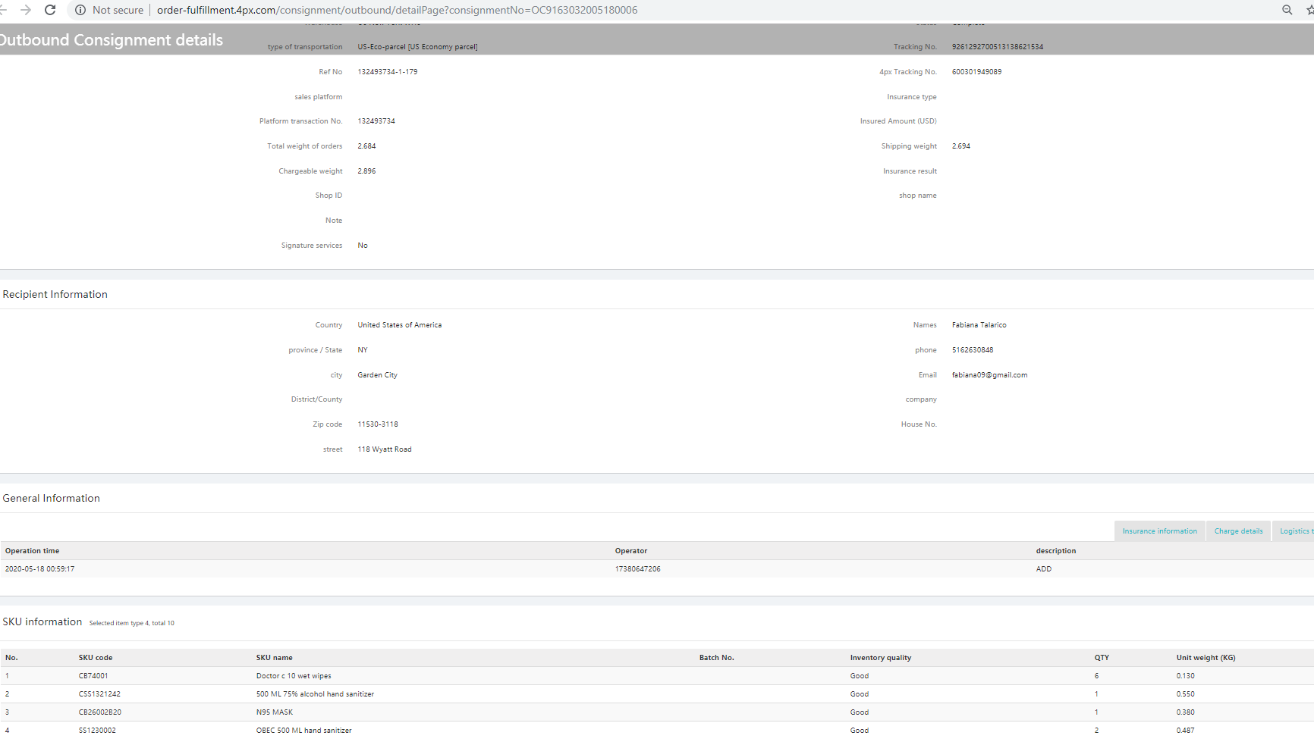
Task: Switch to the Charge details tab
Action: tap(1238, 531)
